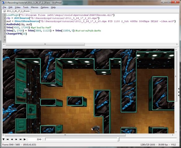The image size is (181, 148).
Task: Click the top slider-window expander arrow on the right edge
Action: (x=179, y=89)
